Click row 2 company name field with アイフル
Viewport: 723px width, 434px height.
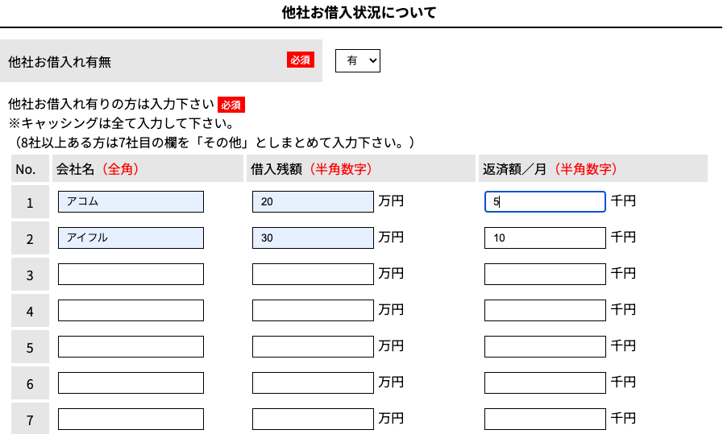[131, 238]
